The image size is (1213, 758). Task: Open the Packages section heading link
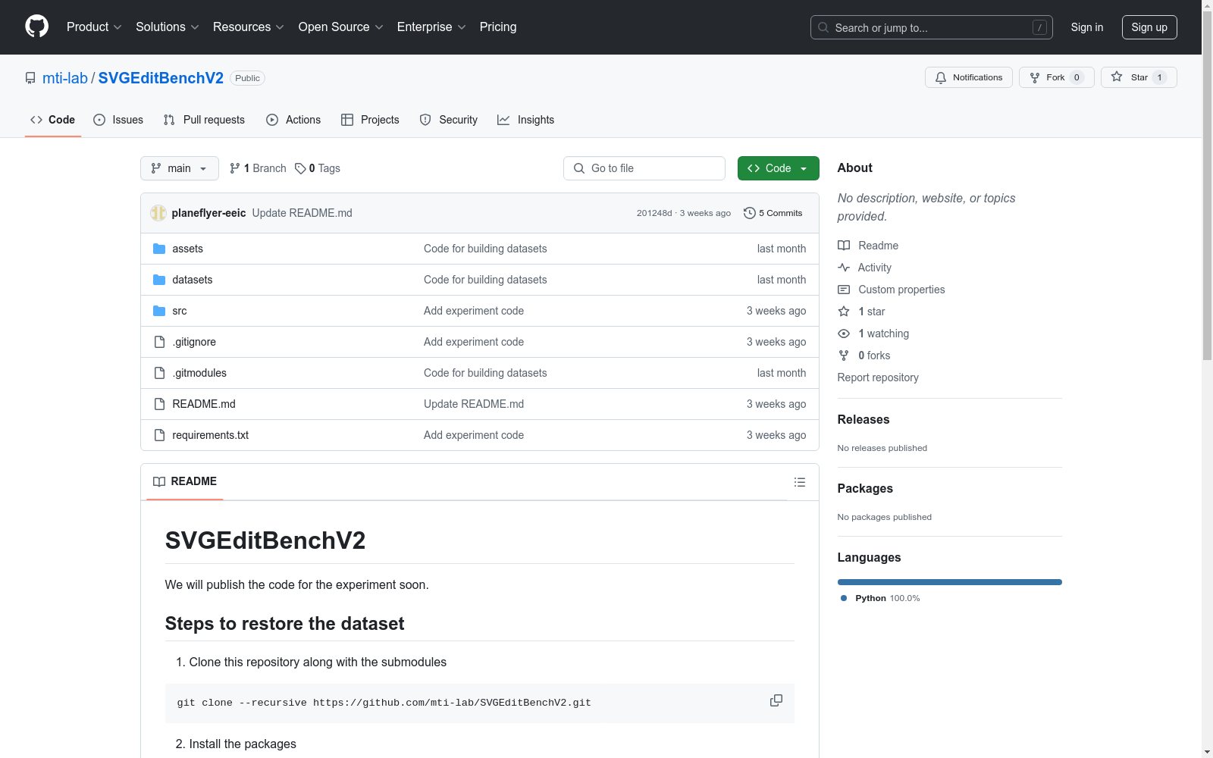click(865, 488)
